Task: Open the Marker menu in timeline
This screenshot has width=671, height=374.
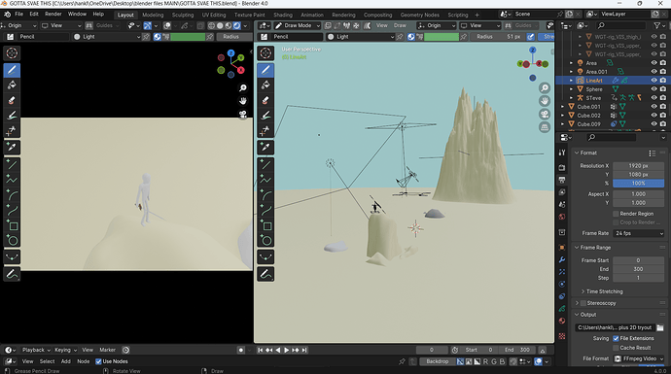Action: 107,350
